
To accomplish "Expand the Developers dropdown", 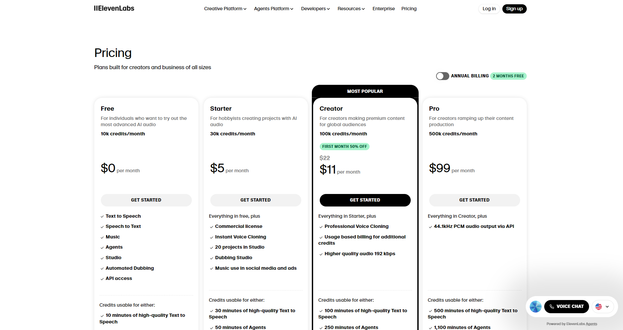I will pos(315,9).
